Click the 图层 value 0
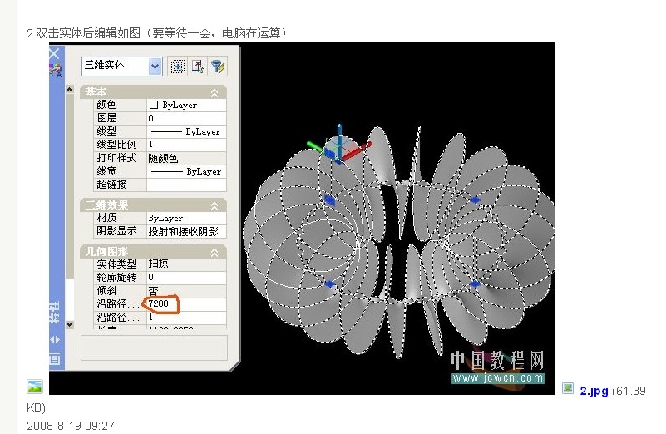The height and width of the screenshot is (434, 666). pyautogui.click(x=186, y=118)
